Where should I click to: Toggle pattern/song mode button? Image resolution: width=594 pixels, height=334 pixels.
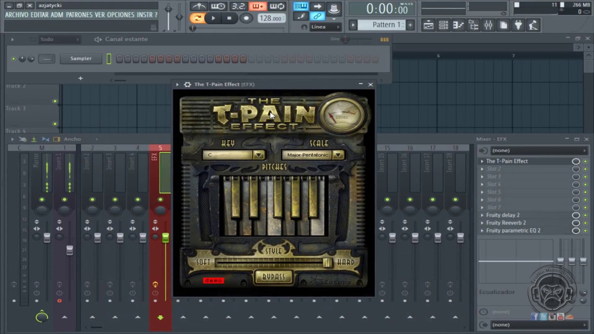(197, 18)
